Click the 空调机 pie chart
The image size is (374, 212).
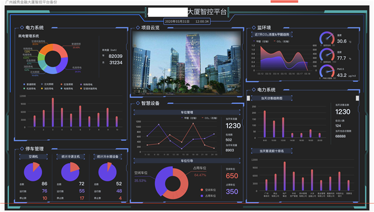(33, 172)
